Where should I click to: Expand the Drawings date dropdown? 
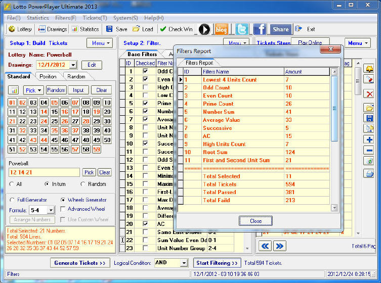tap(73, 65)
